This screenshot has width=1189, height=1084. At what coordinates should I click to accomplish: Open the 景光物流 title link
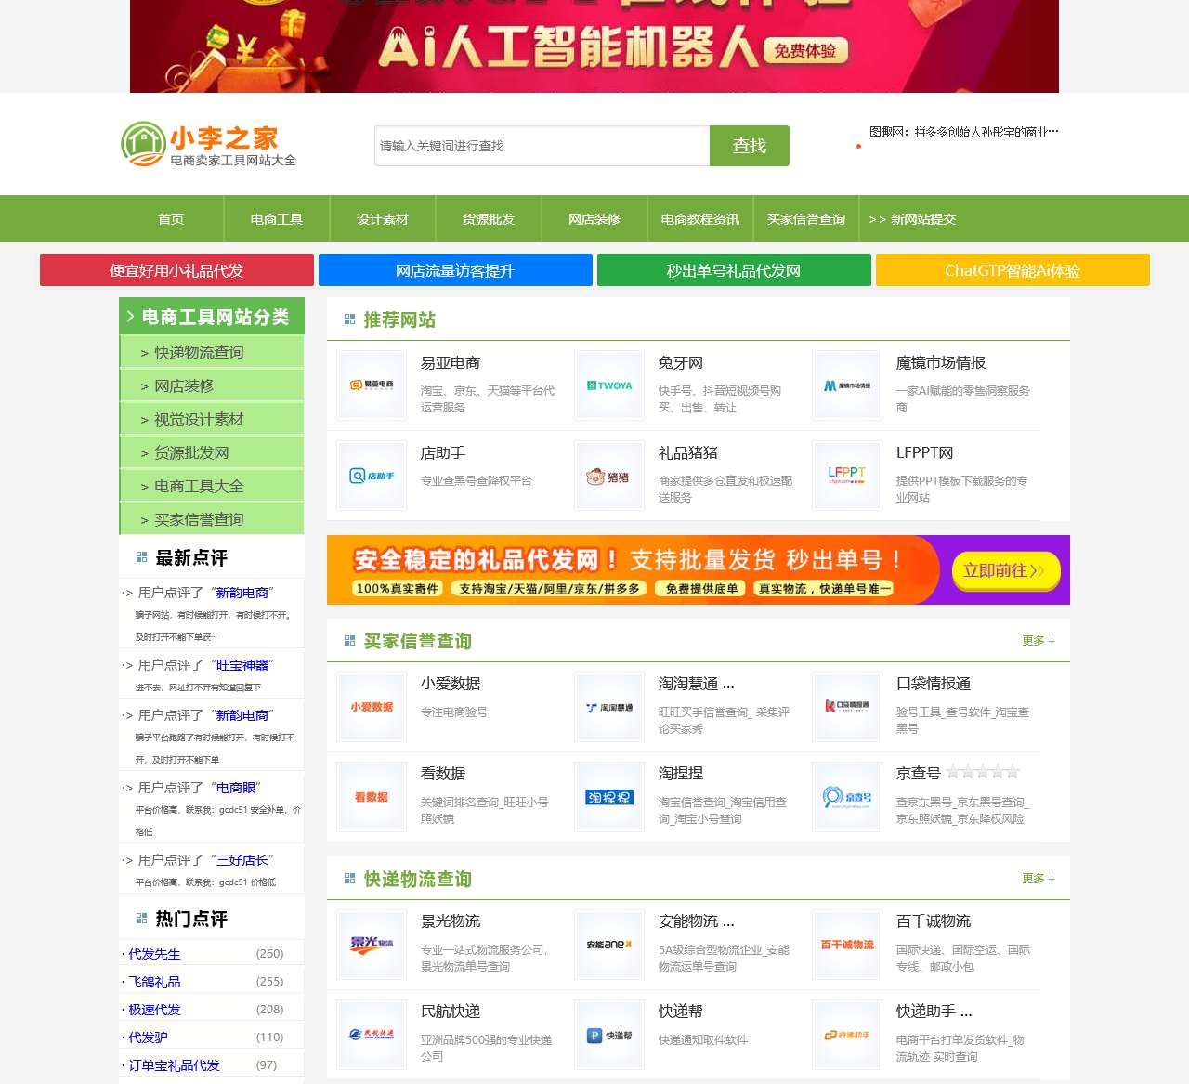[x=451, y=921]
